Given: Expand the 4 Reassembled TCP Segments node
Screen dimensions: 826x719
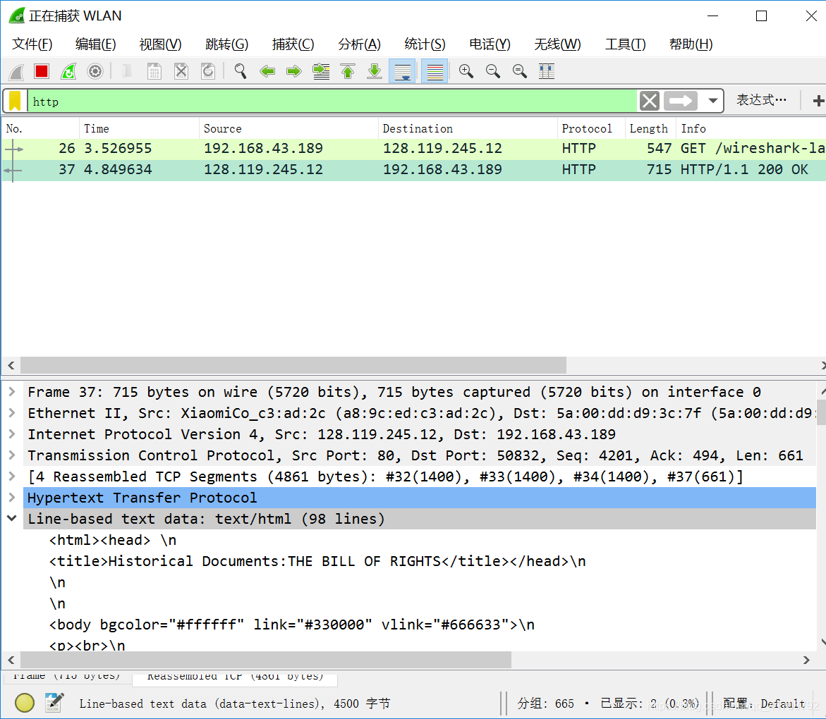Looking at the screenshot, I should tap(12, 476).
